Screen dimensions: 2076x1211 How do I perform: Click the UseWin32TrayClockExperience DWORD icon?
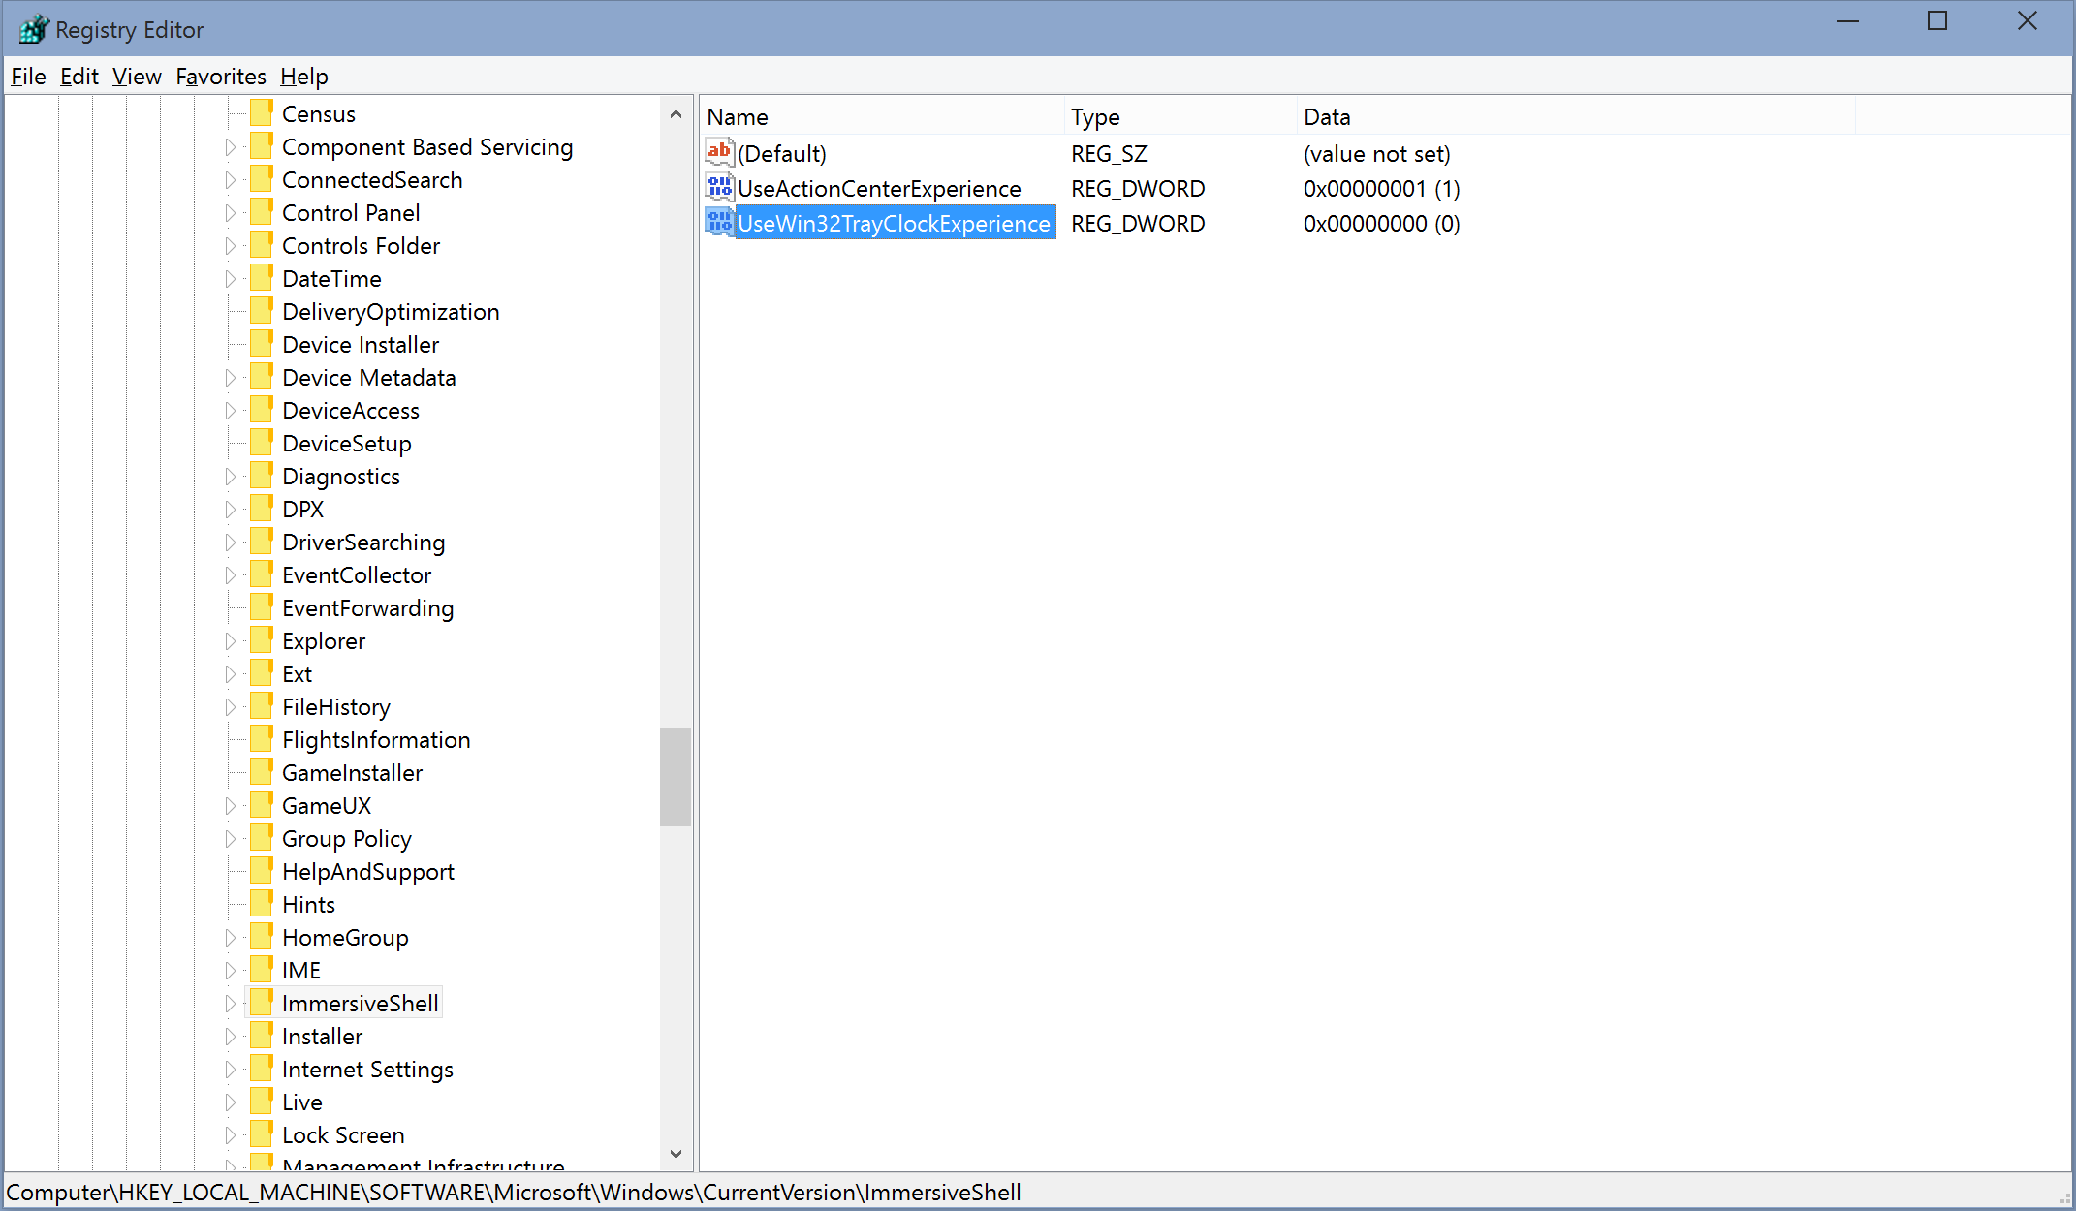coord(719,222)
